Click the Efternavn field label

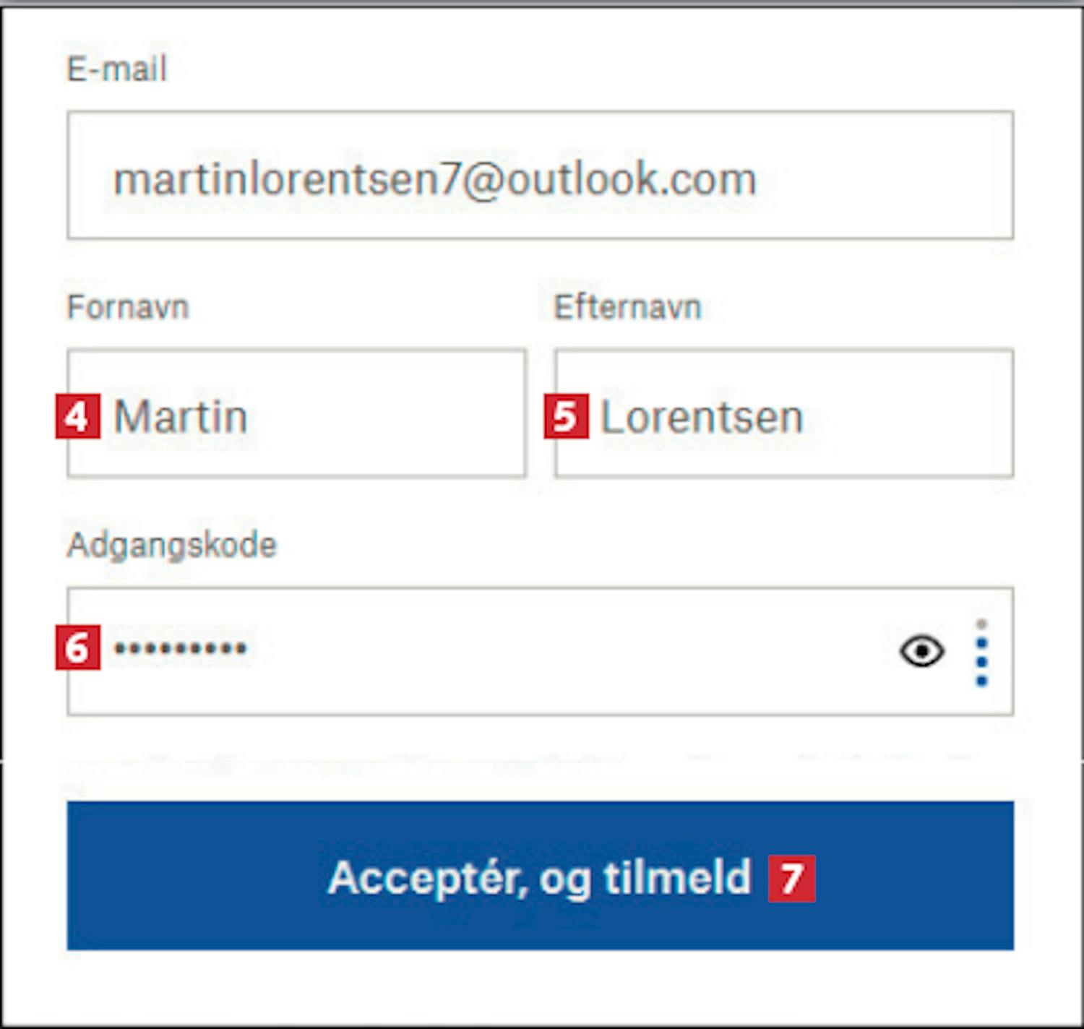point(627,307)
